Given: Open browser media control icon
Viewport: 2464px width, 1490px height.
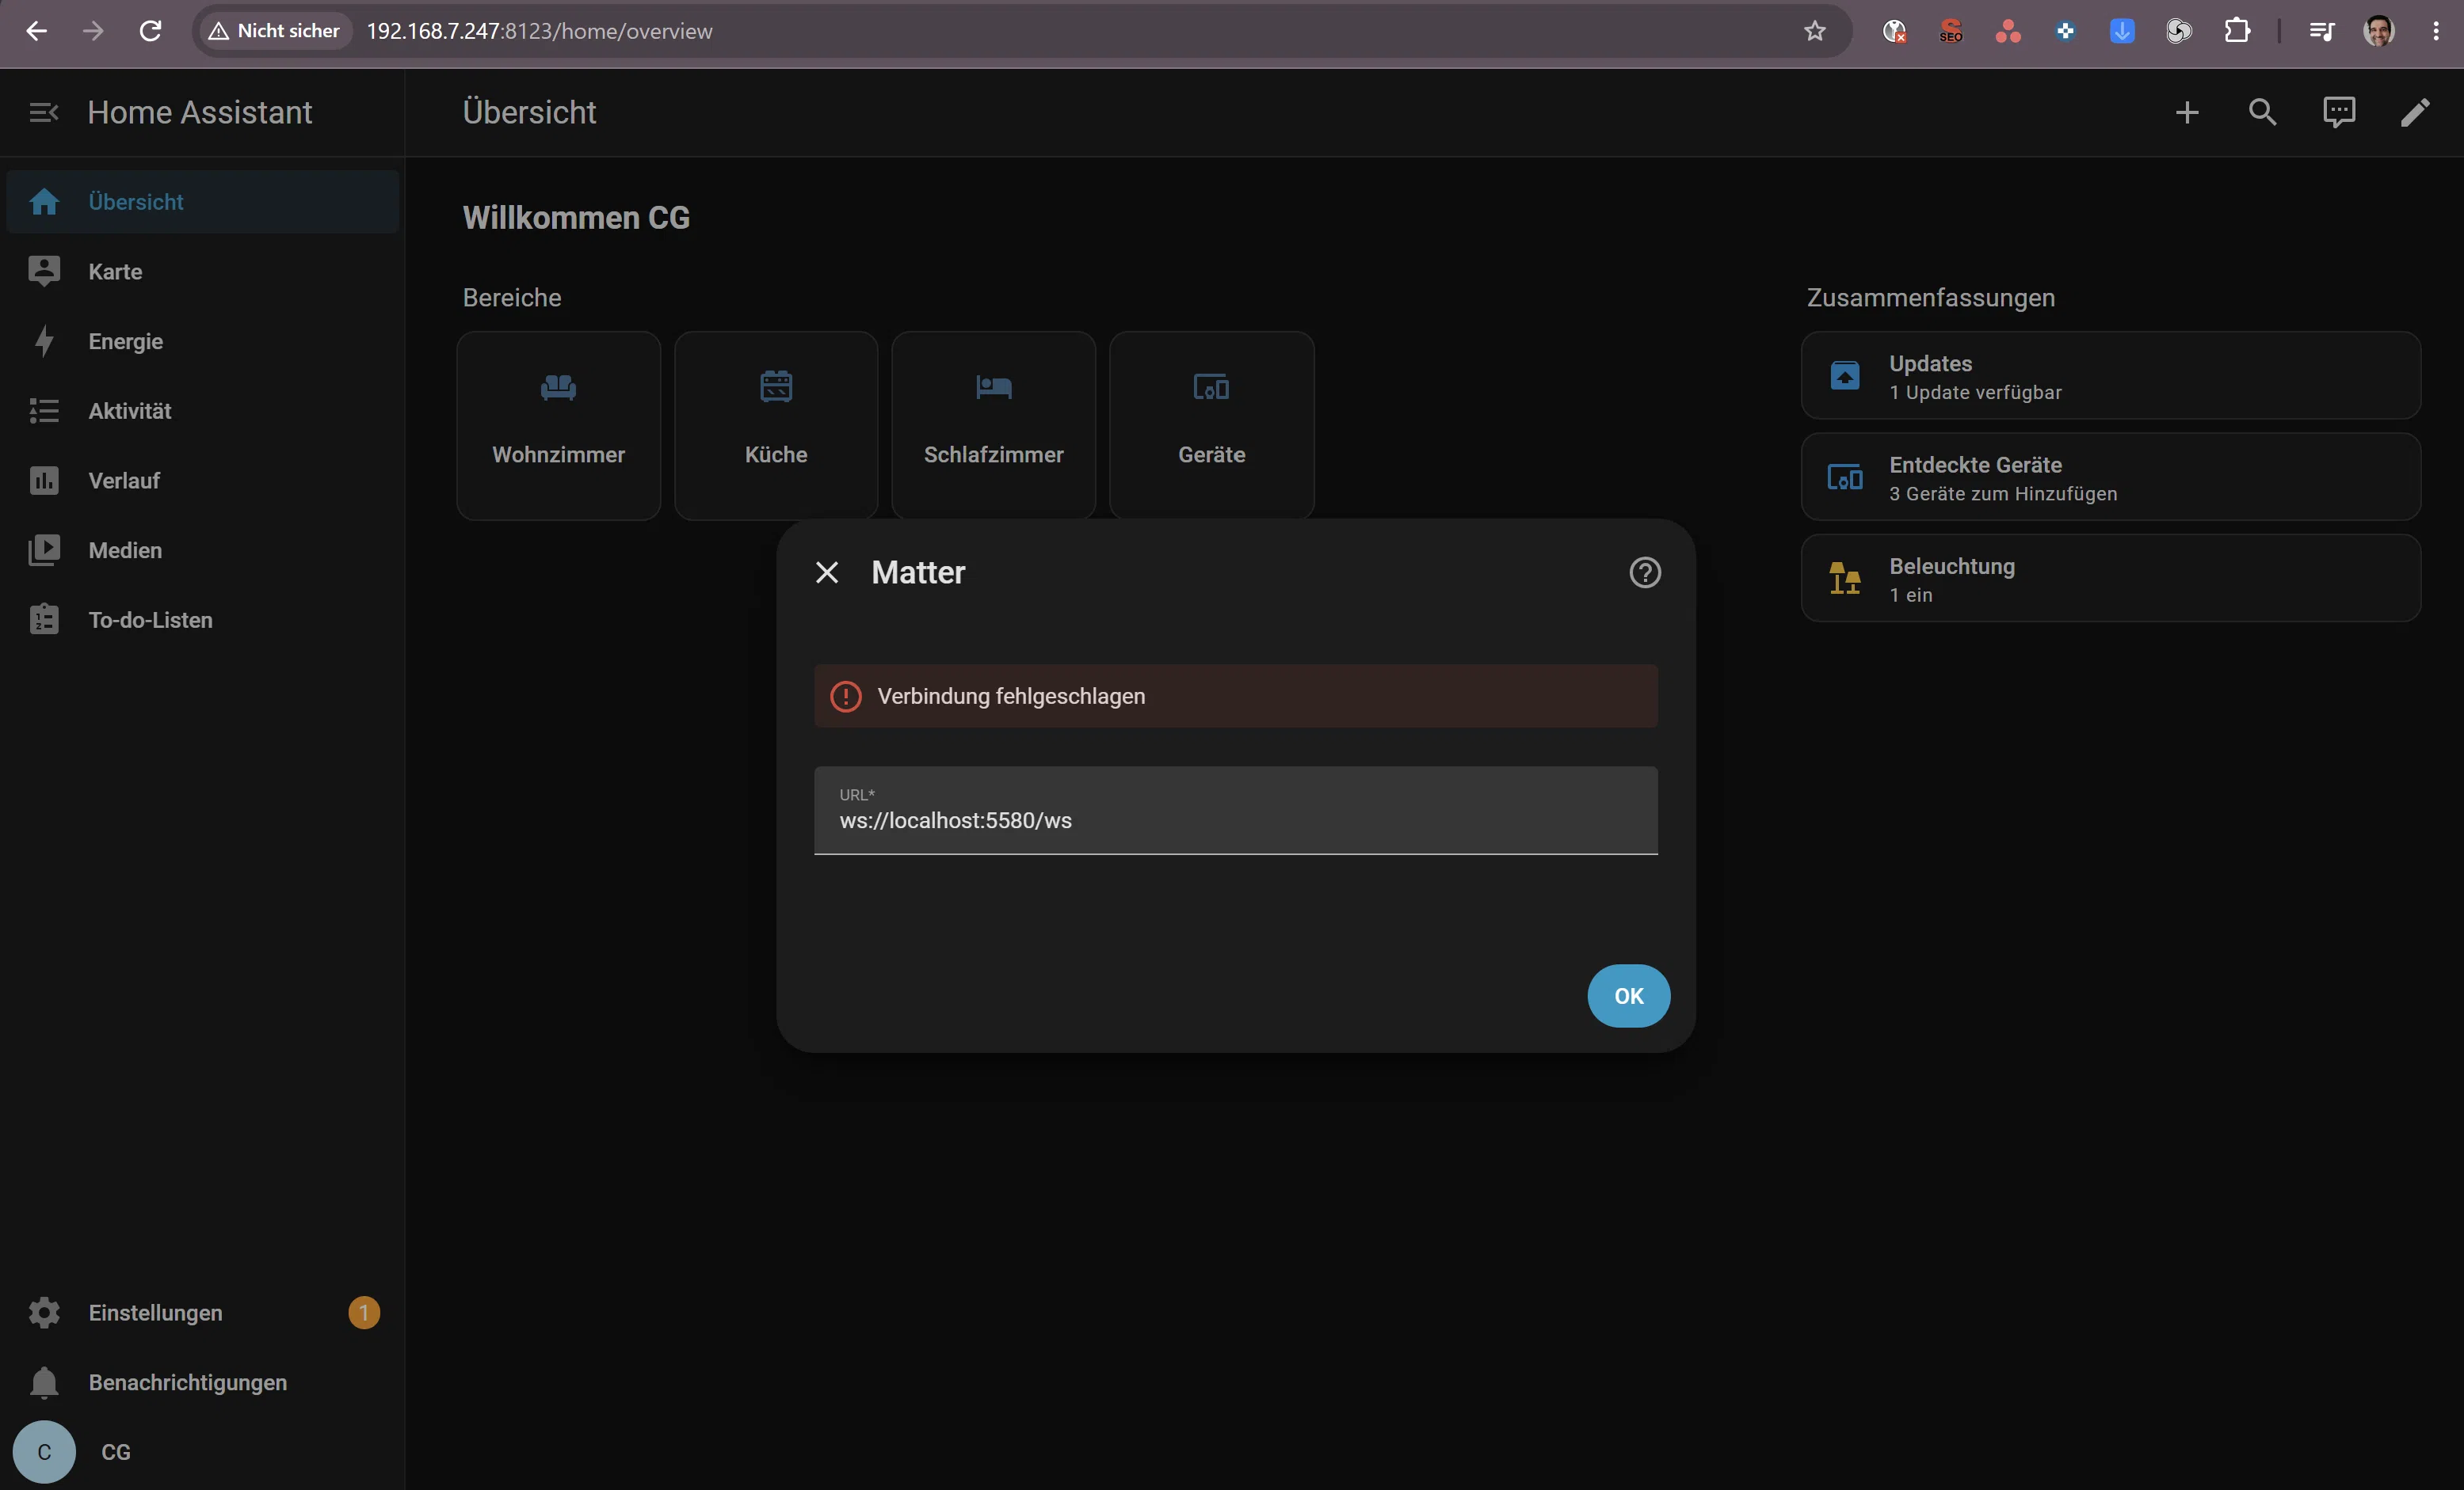Looking at the screenshot, I should point(2321,31).
